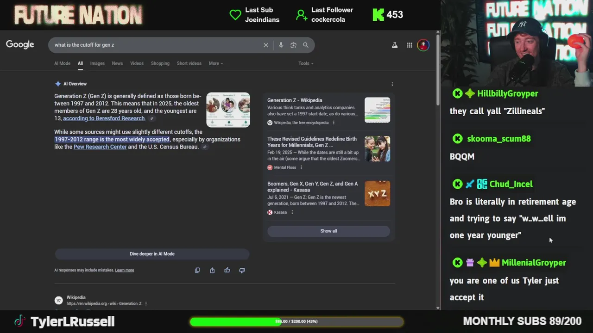
Task: Expand the More dropdown
Action: 216,63
